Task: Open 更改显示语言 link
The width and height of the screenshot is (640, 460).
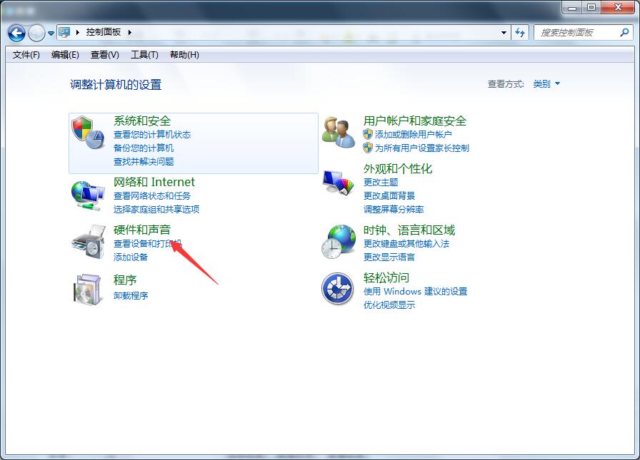Action: pos(389,257)
